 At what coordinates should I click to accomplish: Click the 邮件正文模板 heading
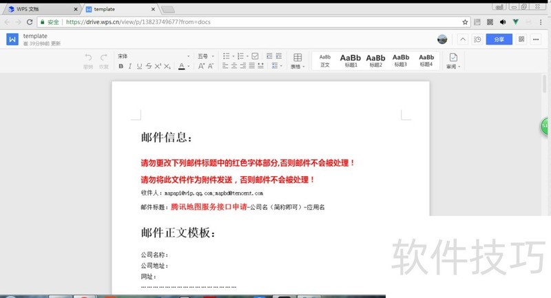(178, 233)
